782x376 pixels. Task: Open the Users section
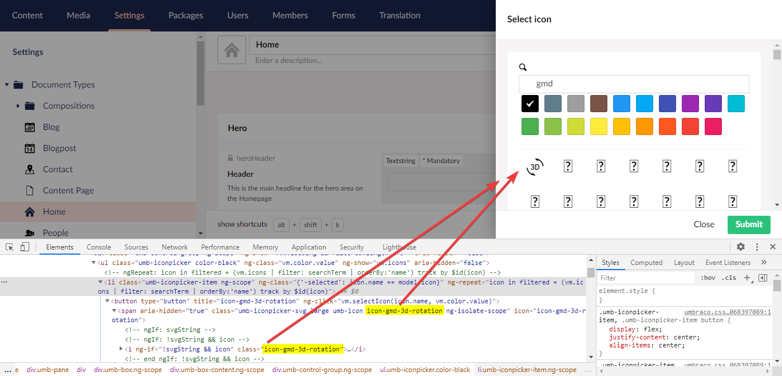pos(238,15)
